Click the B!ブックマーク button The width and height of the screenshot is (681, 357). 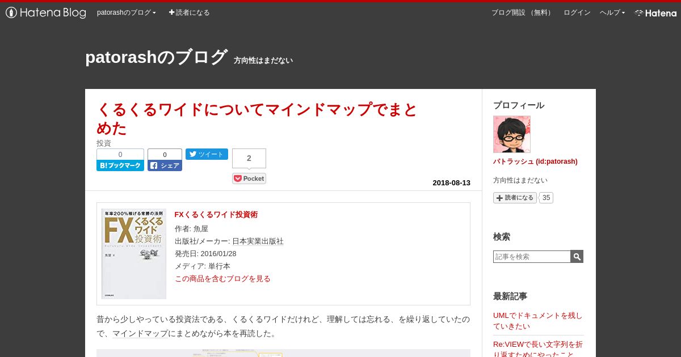(120, 165)
